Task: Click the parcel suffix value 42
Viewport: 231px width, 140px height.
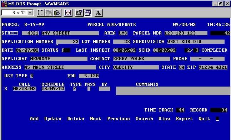Action: tap(220, 33)
